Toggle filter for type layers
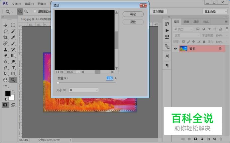230x143 pixels. point(209,29)
